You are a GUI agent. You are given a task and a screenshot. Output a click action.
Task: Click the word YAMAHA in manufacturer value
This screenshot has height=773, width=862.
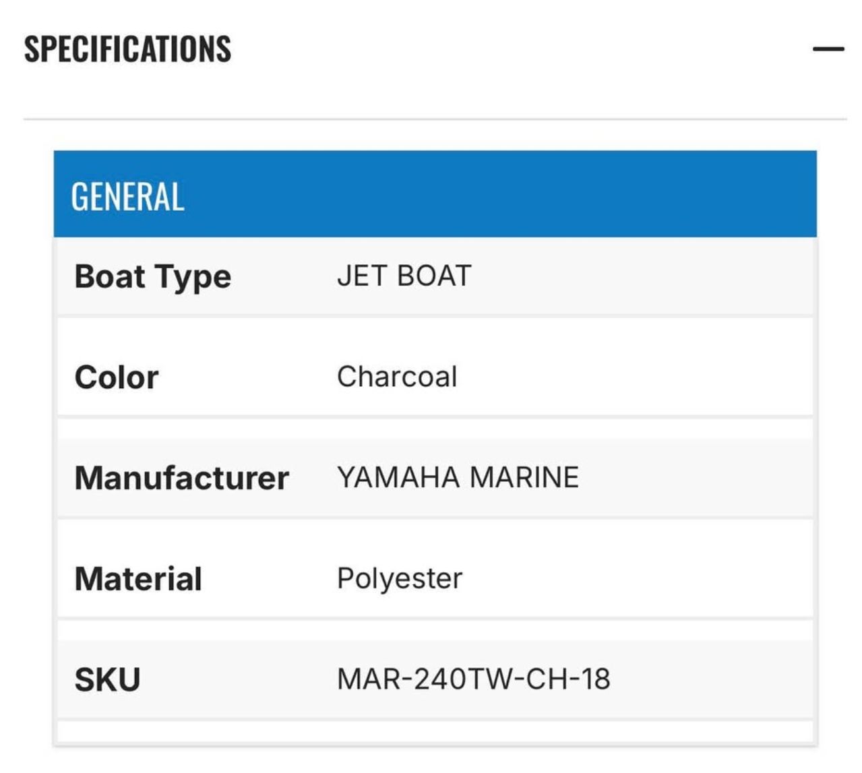(398, 478)
